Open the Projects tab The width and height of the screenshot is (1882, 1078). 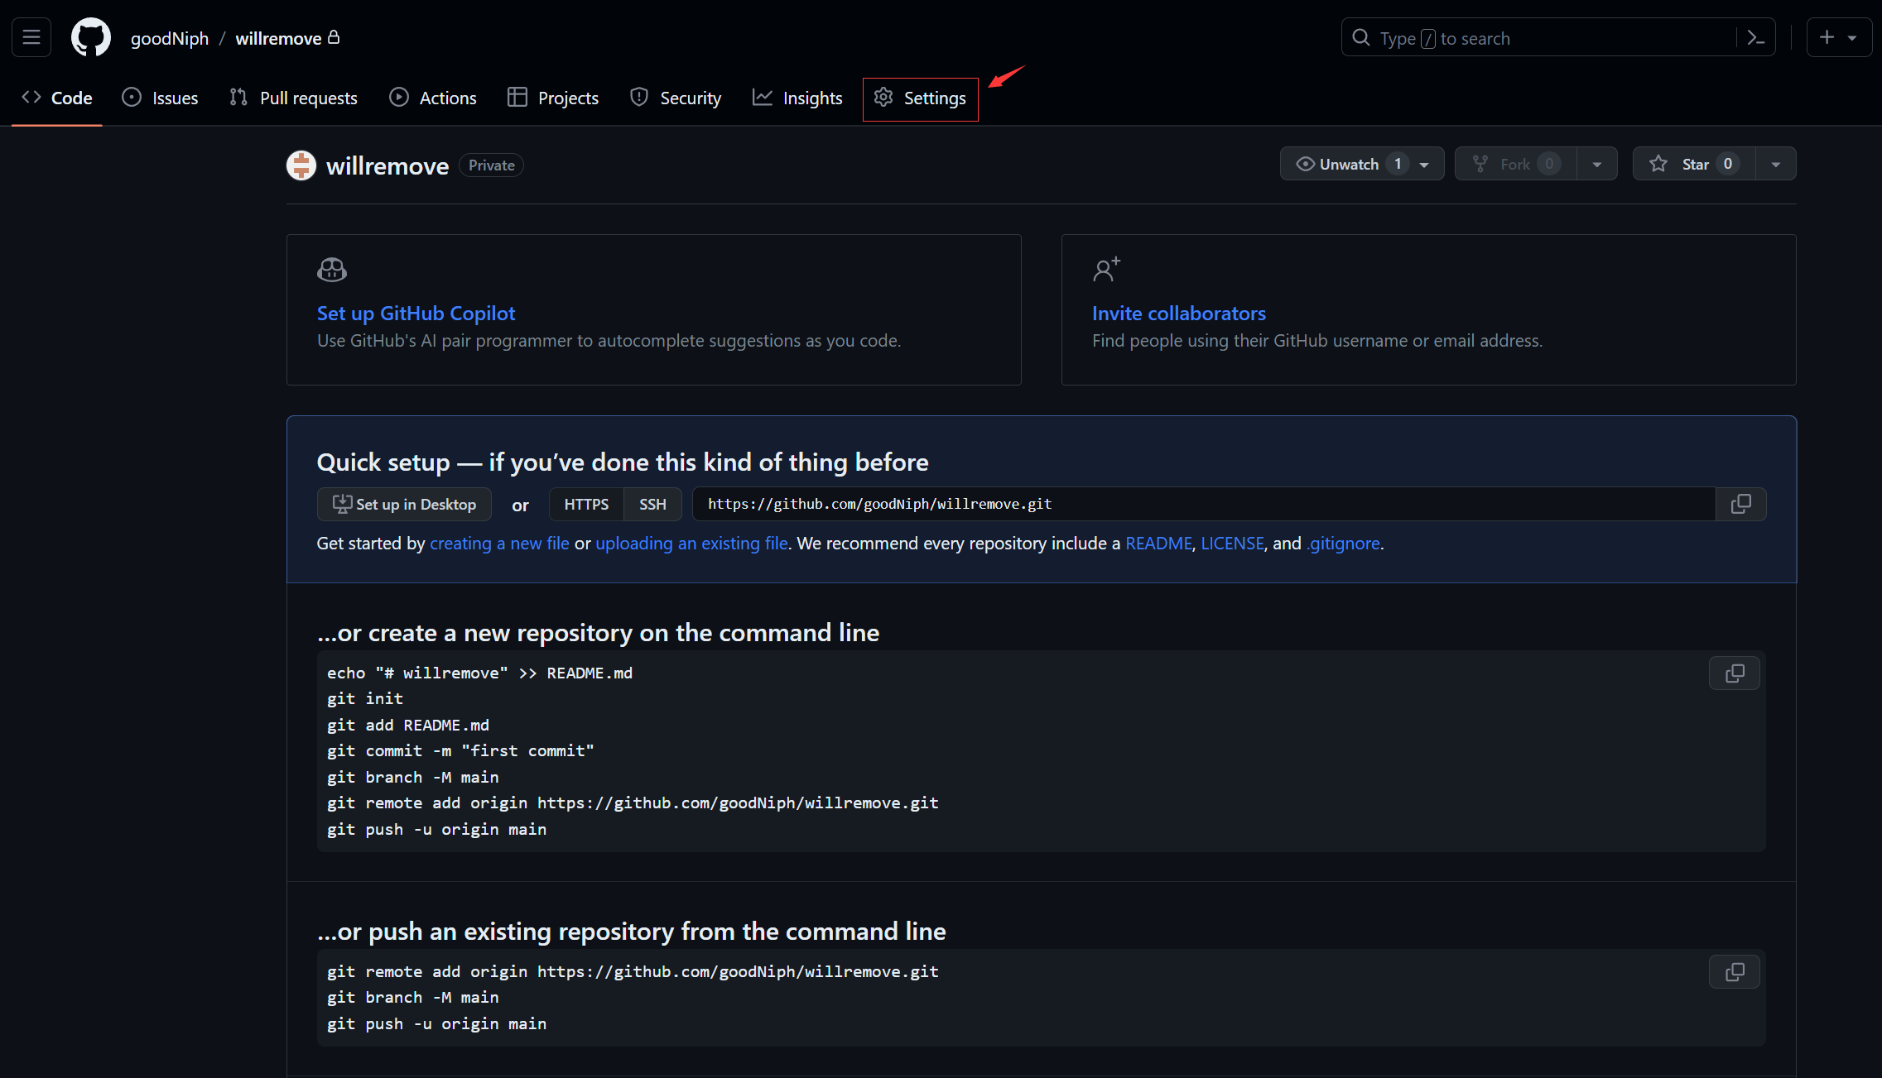pyautogui.click(x=553, y=98)
